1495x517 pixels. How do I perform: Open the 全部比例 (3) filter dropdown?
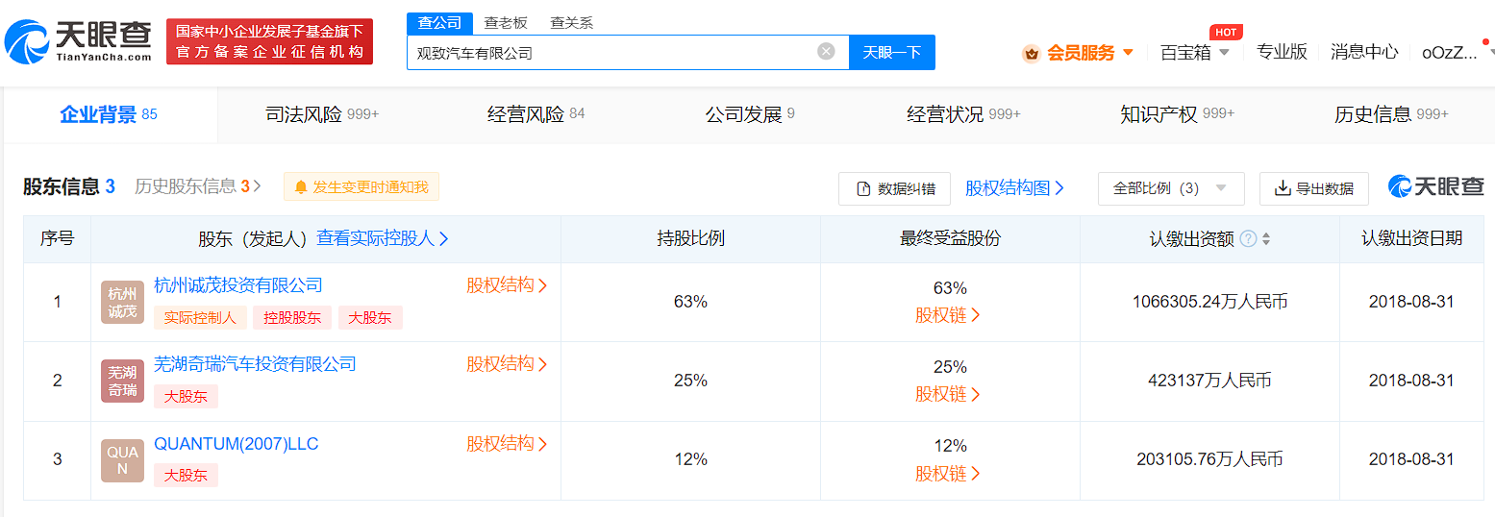tap(1171, 188)
